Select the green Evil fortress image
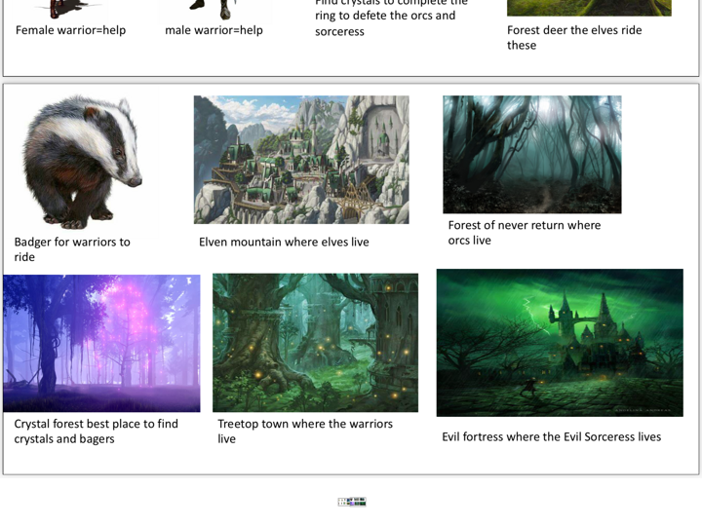 click(x=560, y=343)
